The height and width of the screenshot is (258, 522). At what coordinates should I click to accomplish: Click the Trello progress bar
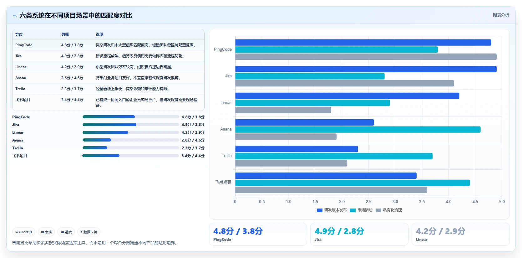tap(131, 148)
